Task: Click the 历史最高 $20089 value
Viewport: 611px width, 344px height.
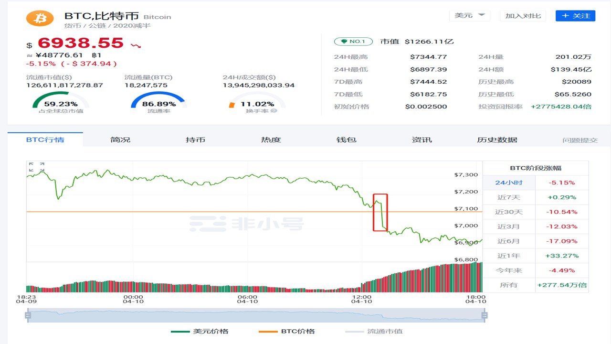Action: point(577,82)
